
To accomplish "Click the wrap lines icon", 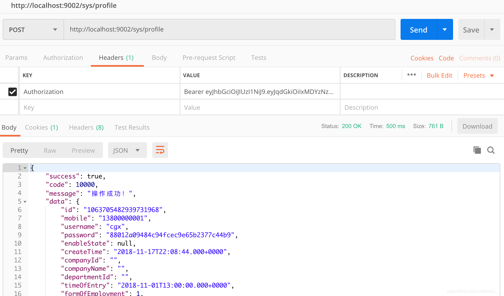I will [160, 150].
